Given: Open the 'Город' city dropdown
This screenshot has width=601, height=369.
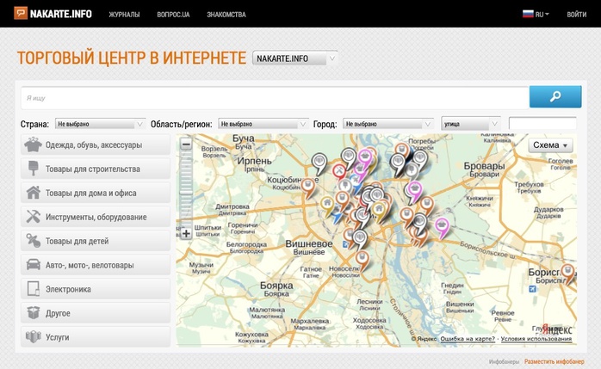Looking at the screenshot, I should (x=387, y=124).
